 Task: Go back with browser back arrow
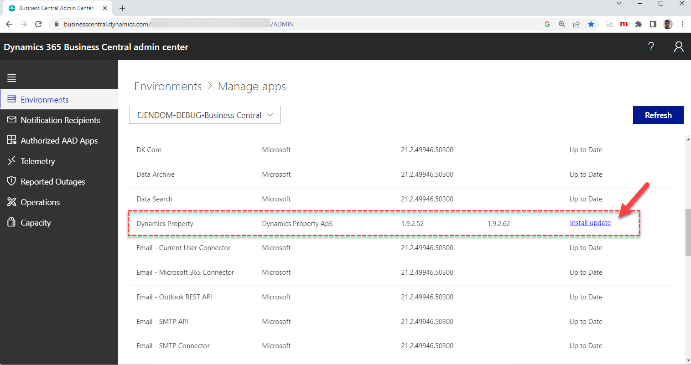9,24
